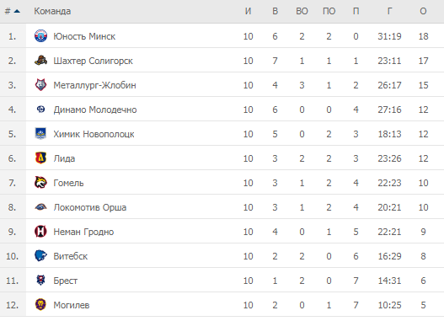Open the Металлург-Жлобин wolf logo
The image size is (444, 321).
(40, 85)
